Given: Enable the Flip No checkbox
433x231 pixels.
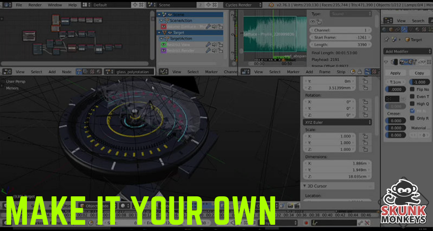Looking at the screenshot, I should [412, 90].
